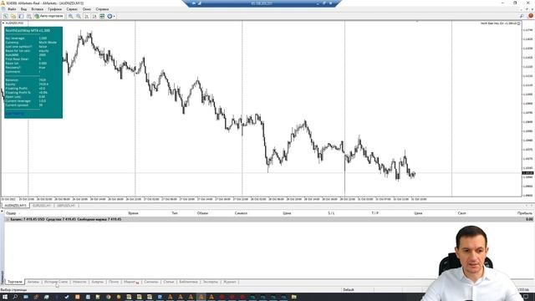The width and height of the screenshot is (535, 301).
Task: Open the Chrome taskbar icon
Action: click(x=108, y=297)
